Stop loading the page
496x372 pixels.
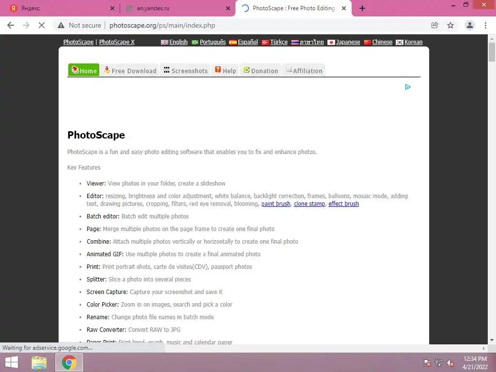[42, 25]
